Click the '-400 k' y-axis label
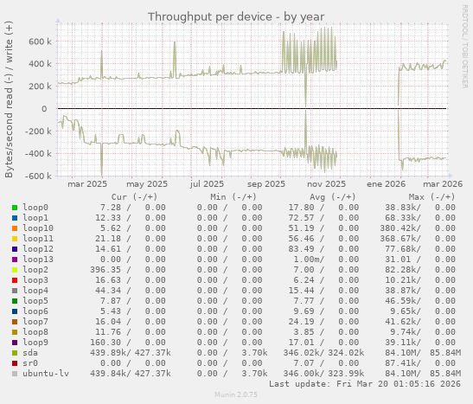 click(x=38, y=154)
